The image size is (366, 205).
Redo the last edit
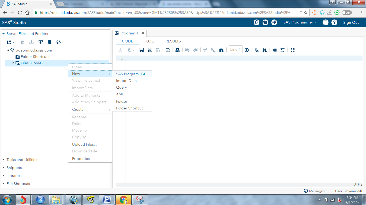tap(195, 50)
